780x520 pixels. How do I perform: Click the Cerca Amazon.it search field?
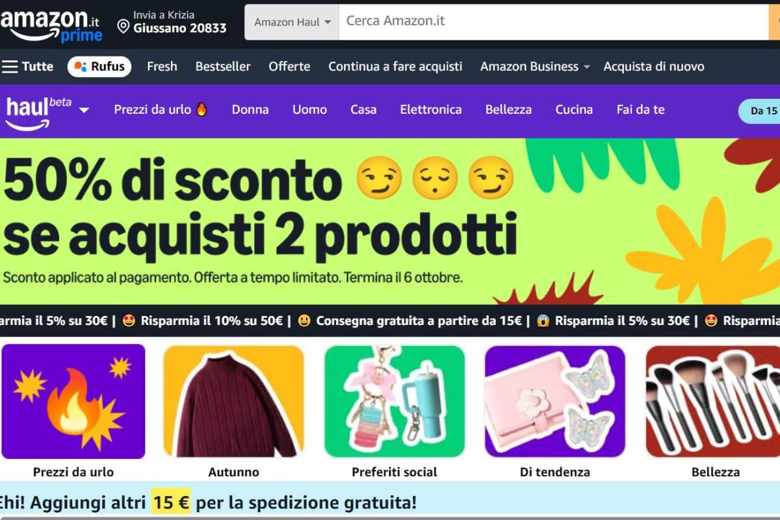tap(554, 22)
